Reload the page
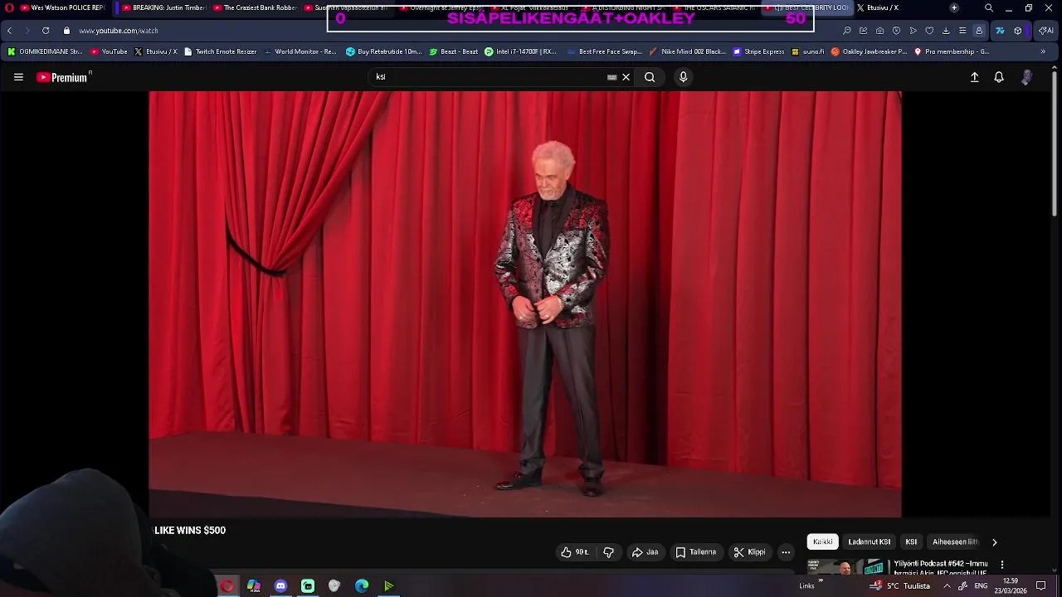The height and width of the screenshot is (597, 1062). point(46,31)
